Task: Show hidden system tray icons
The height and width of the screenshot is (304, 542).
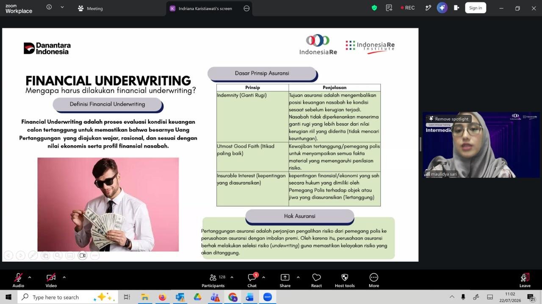Action: (x=452, y=297)
